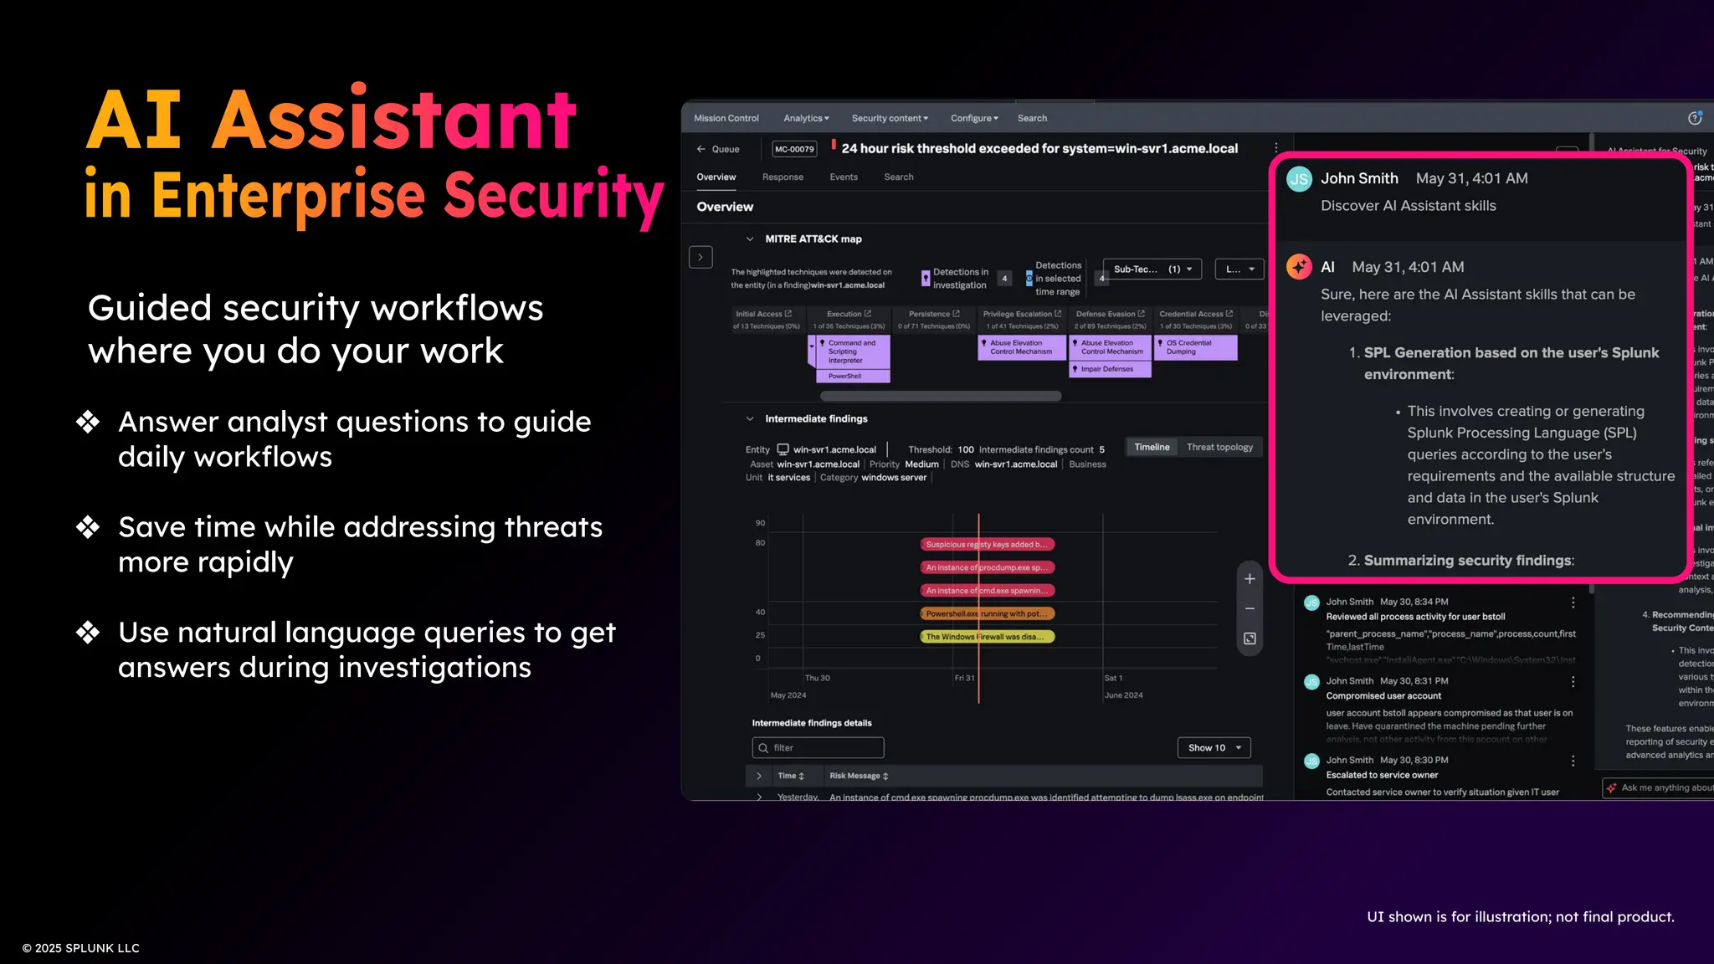Click the magnifier icon in the filter box

click(763, 748)
